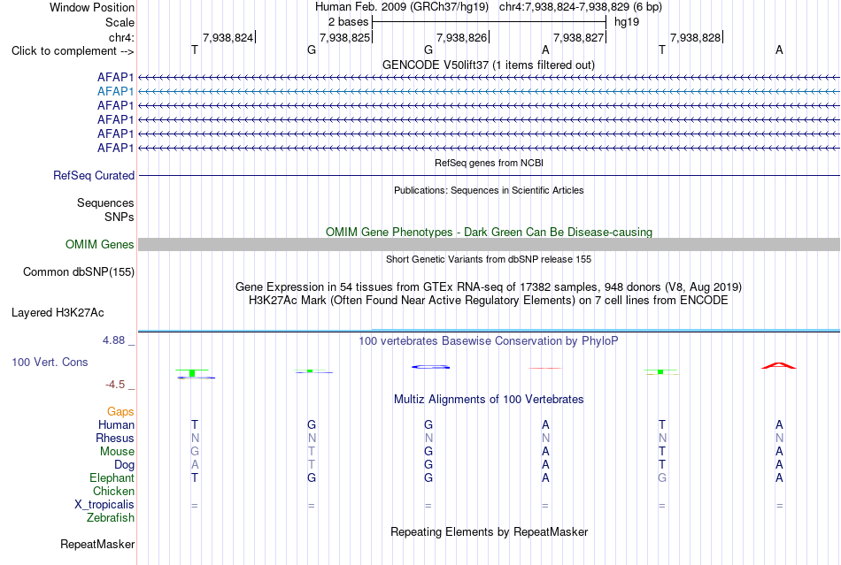This screenshot has width=841, height=565.
Task: Select the X_tropicalis species row label
Action: (x=104, y=505)
